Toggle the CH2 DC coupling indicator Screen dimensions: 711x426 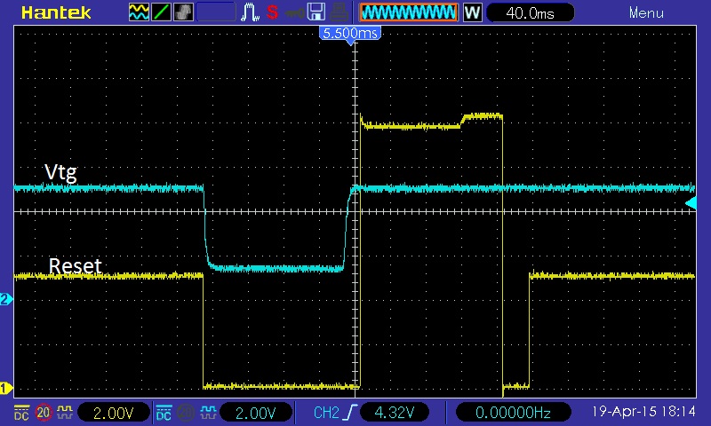tap(164, 413)
